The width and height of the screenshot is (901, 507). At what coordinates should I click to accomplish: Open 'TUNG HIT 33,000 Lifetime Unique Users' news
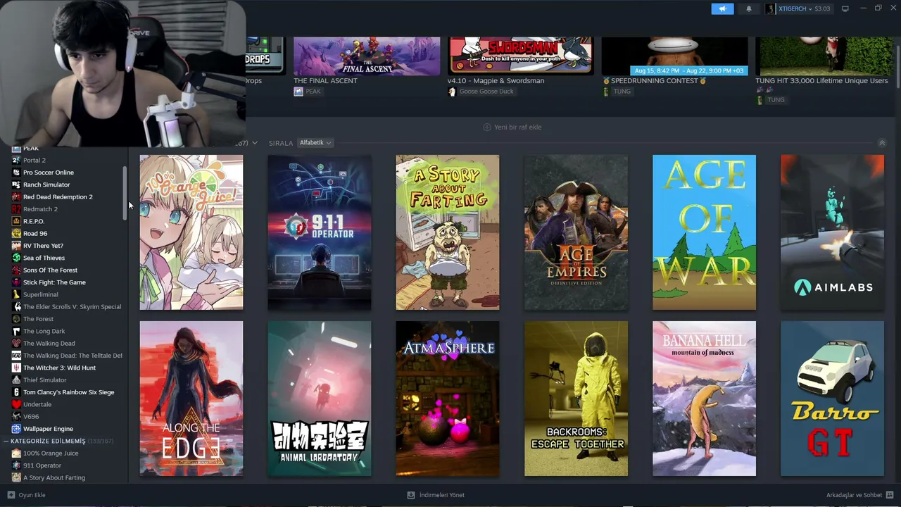coord(821,81)
